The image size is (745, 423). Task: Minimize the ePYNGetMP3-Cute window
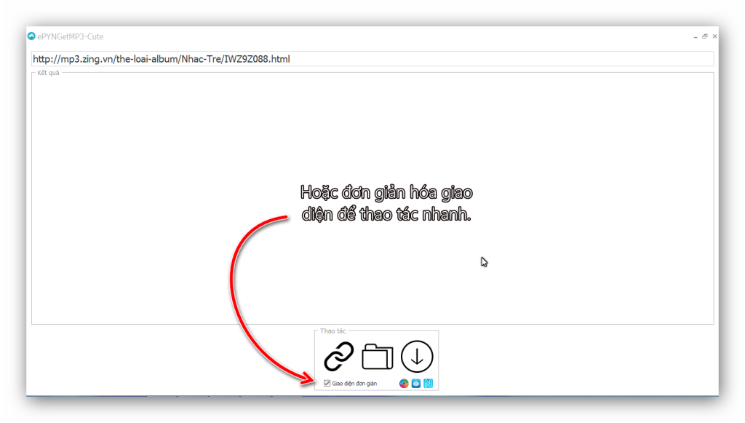696,36
